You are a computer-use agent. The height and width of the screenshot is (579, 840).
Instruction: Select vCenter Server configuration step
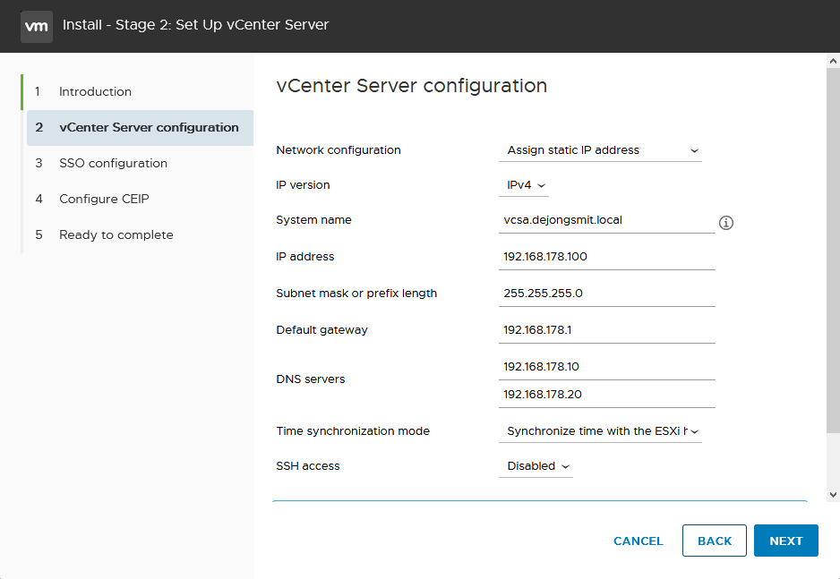click(x=140, y=127)
